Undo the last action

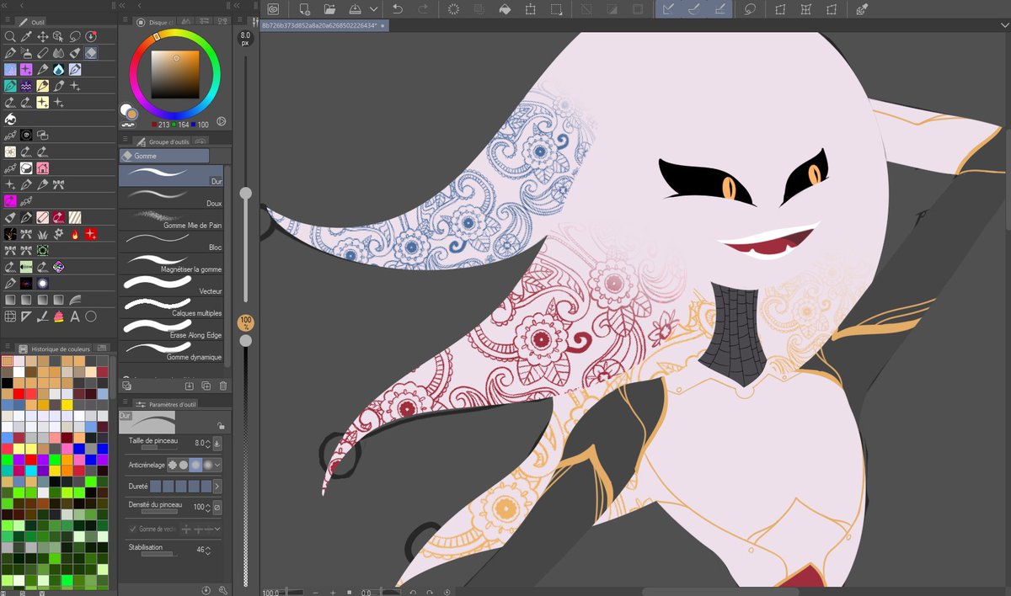tap(398, 9)
